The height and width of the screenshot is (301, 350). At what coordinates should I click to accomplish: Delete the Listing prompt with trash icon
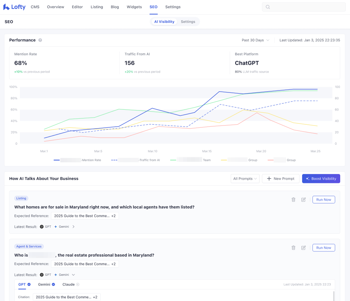293,200
